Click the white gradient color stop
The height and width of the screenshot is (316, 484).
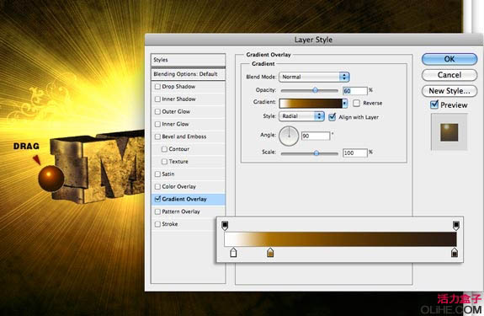click(233, 252)
